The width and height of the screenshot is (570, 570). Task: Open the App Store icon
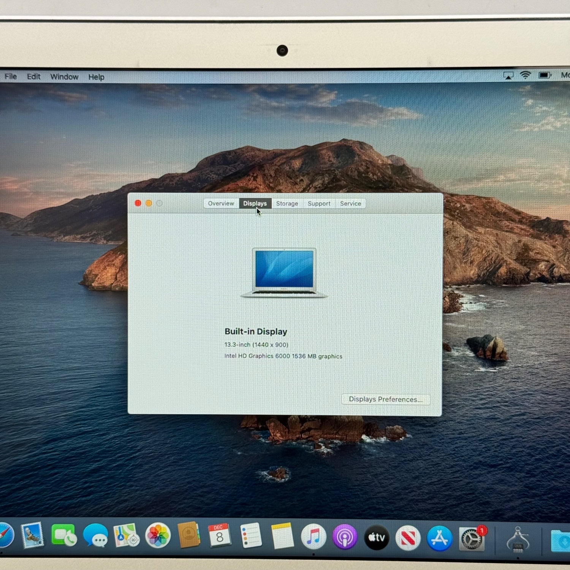[439, 538]
